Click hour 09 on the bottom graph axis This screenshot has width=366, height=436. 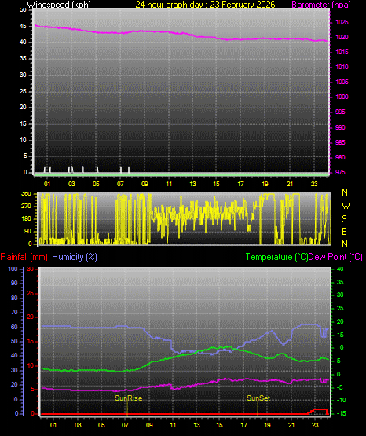pos(149,425)
